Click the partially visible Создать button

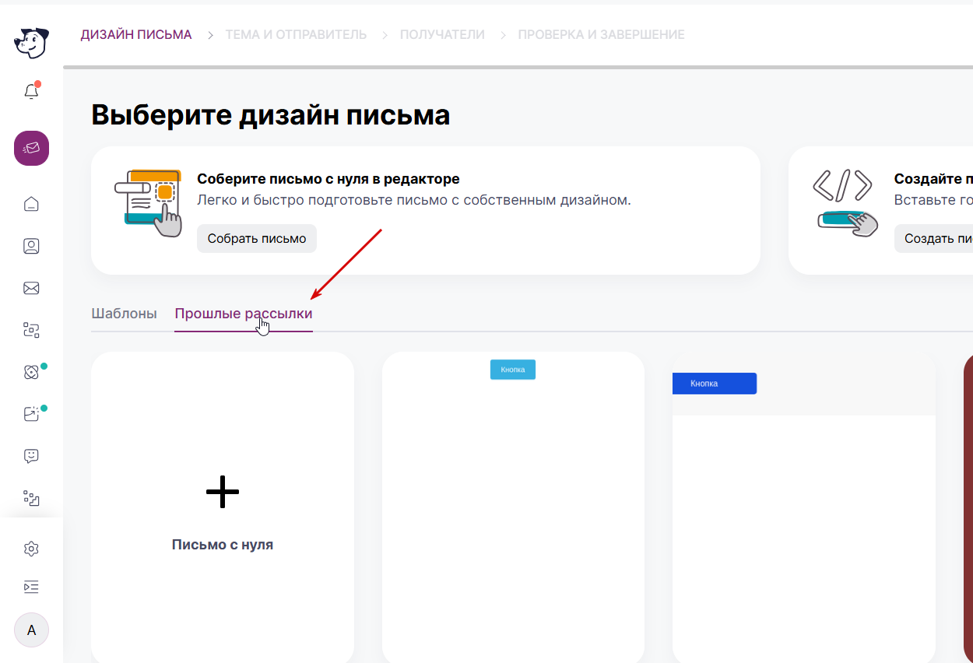[934, 238]
